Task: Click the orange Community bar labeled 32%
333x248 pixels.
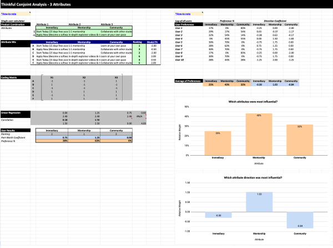Action: point(300,140)
